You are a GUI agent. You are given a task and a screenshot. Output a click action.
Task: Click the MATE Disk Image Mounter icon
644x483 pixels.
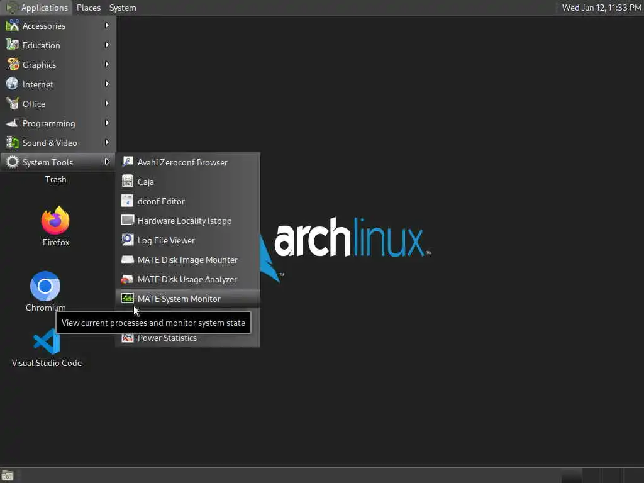pos(127,260)
